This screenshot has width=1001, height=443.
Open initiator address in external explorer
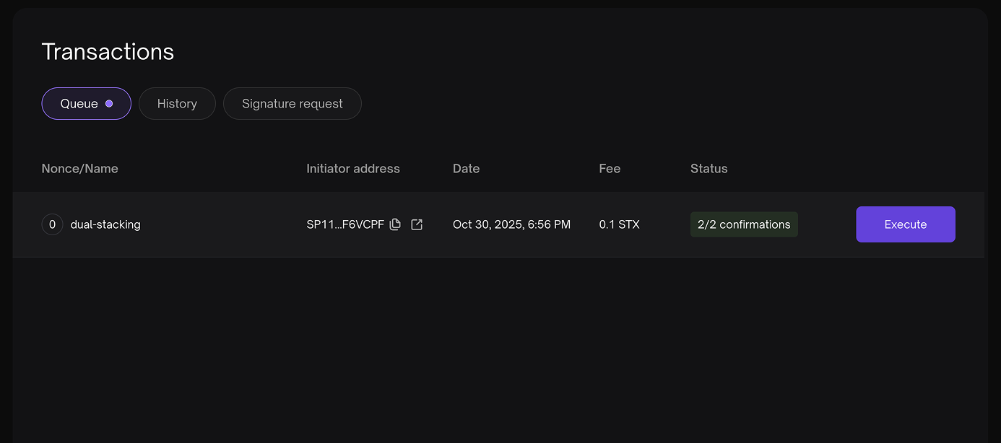(417, 224)
